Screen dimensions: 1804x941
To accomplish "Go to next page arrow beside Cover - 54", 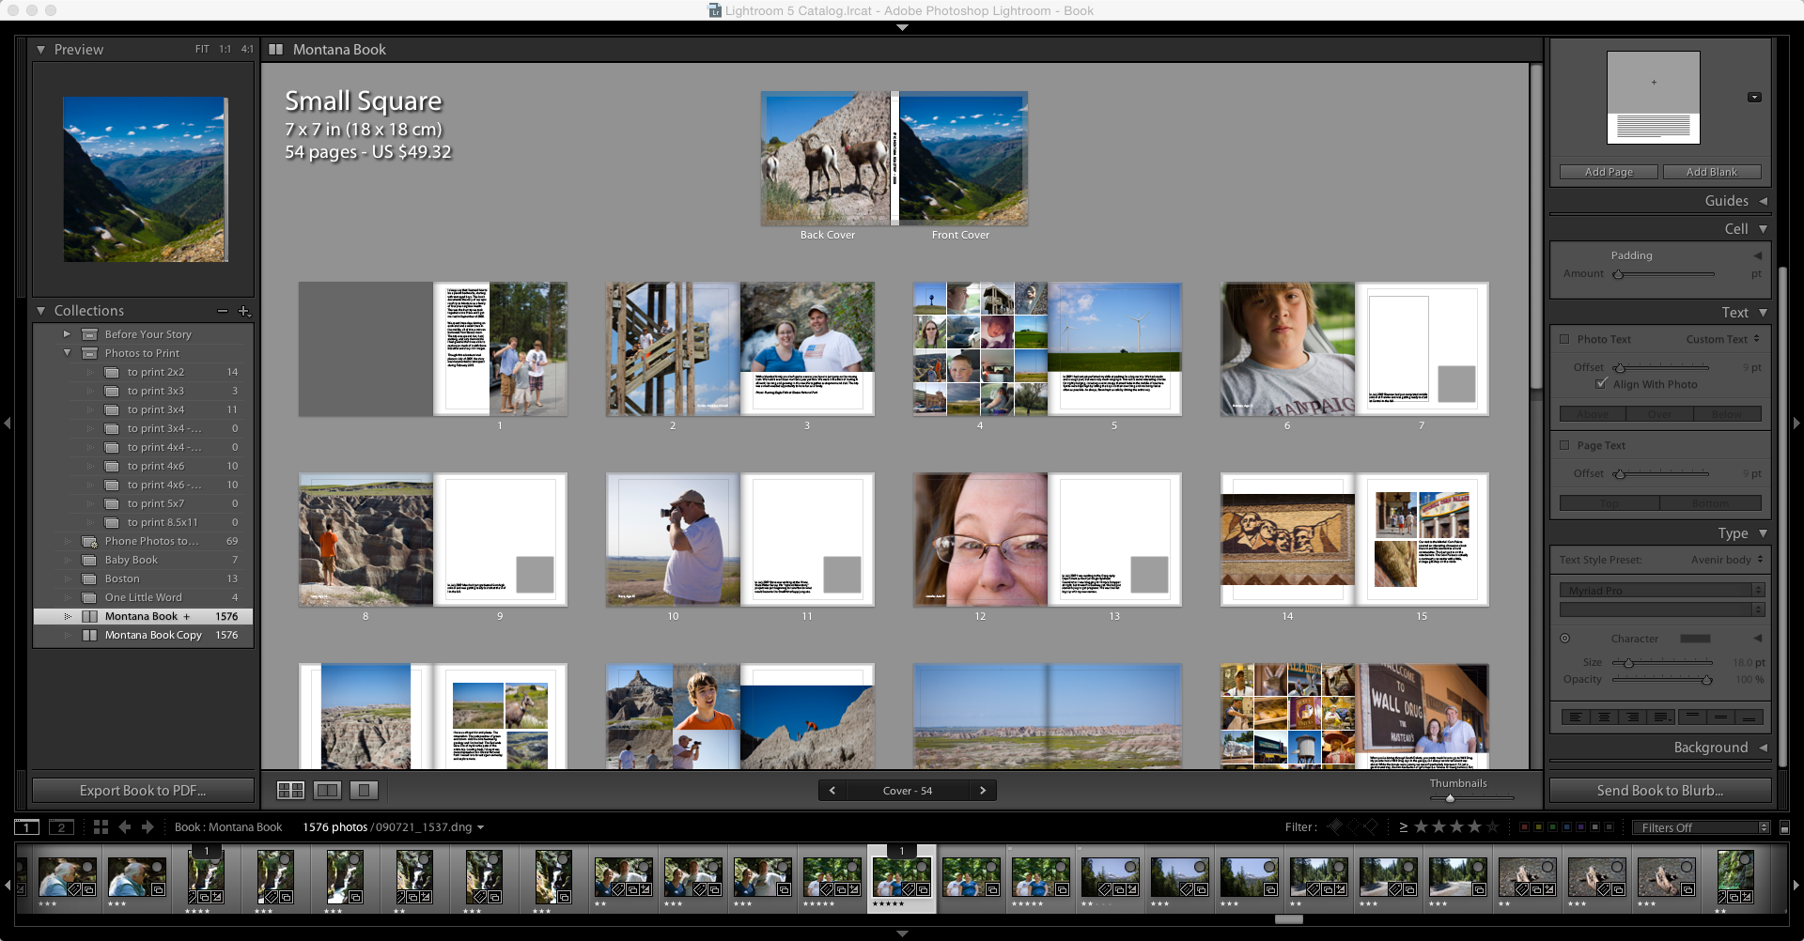I will click(x=983, y=791).
